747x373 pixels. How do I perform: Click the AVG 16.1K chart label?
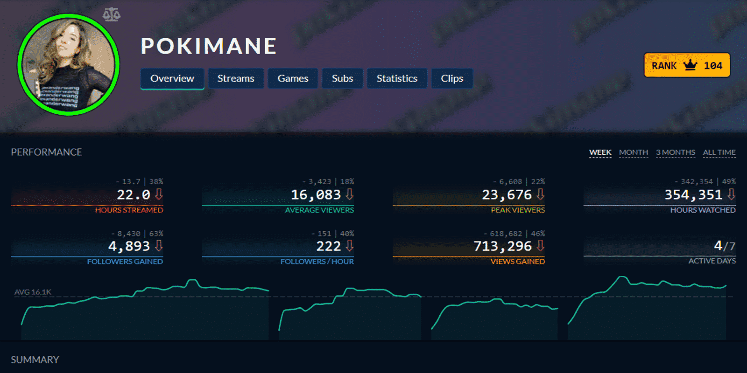tap(33, 292)
